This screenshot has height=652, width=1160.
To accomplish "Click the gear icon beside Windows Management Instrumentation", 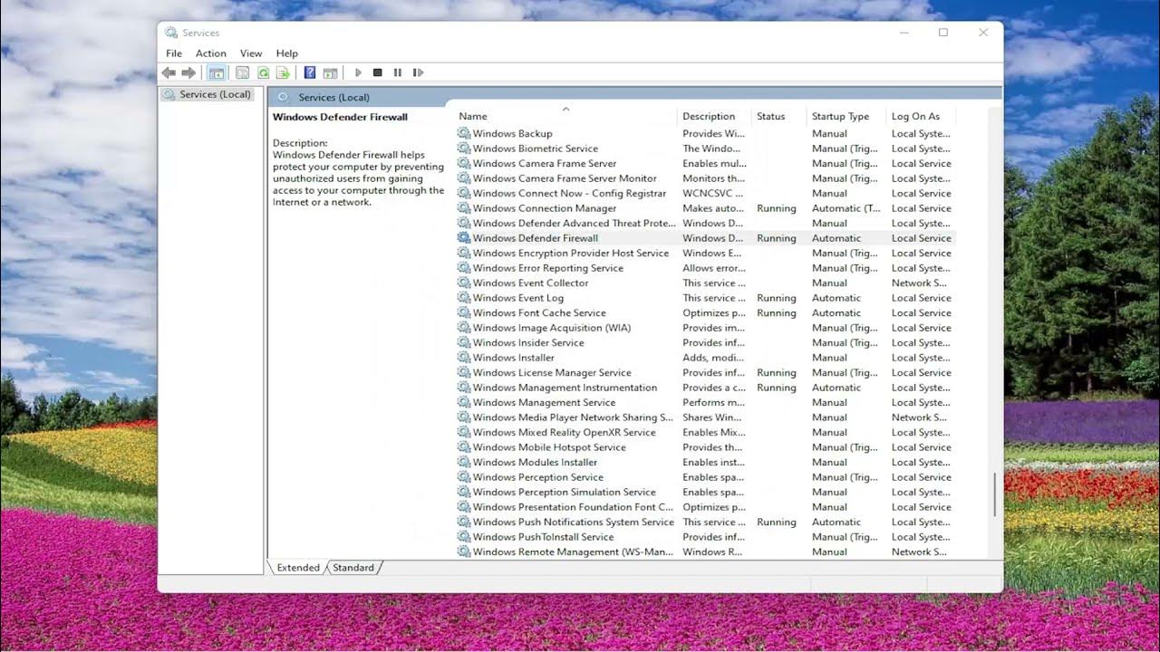I will point(464,388).
